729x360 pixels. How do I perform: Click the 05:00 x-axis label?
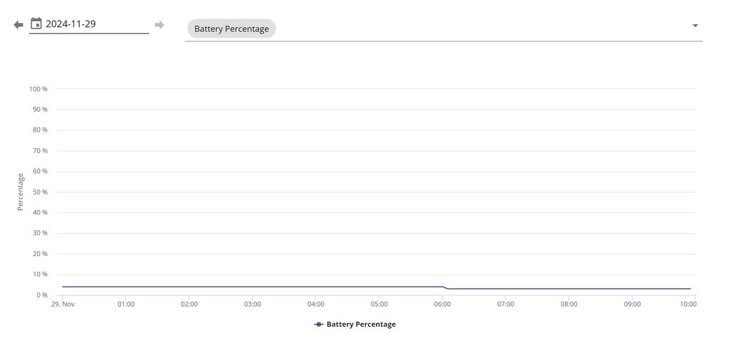pyautogui.click(x=379, y=305)
